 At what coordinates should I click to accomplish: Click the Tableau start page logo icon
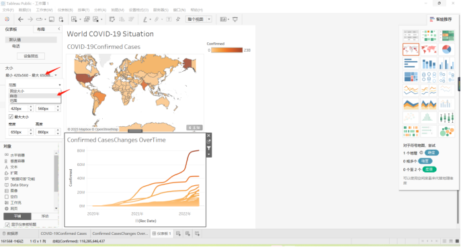(x=7, y=19)
